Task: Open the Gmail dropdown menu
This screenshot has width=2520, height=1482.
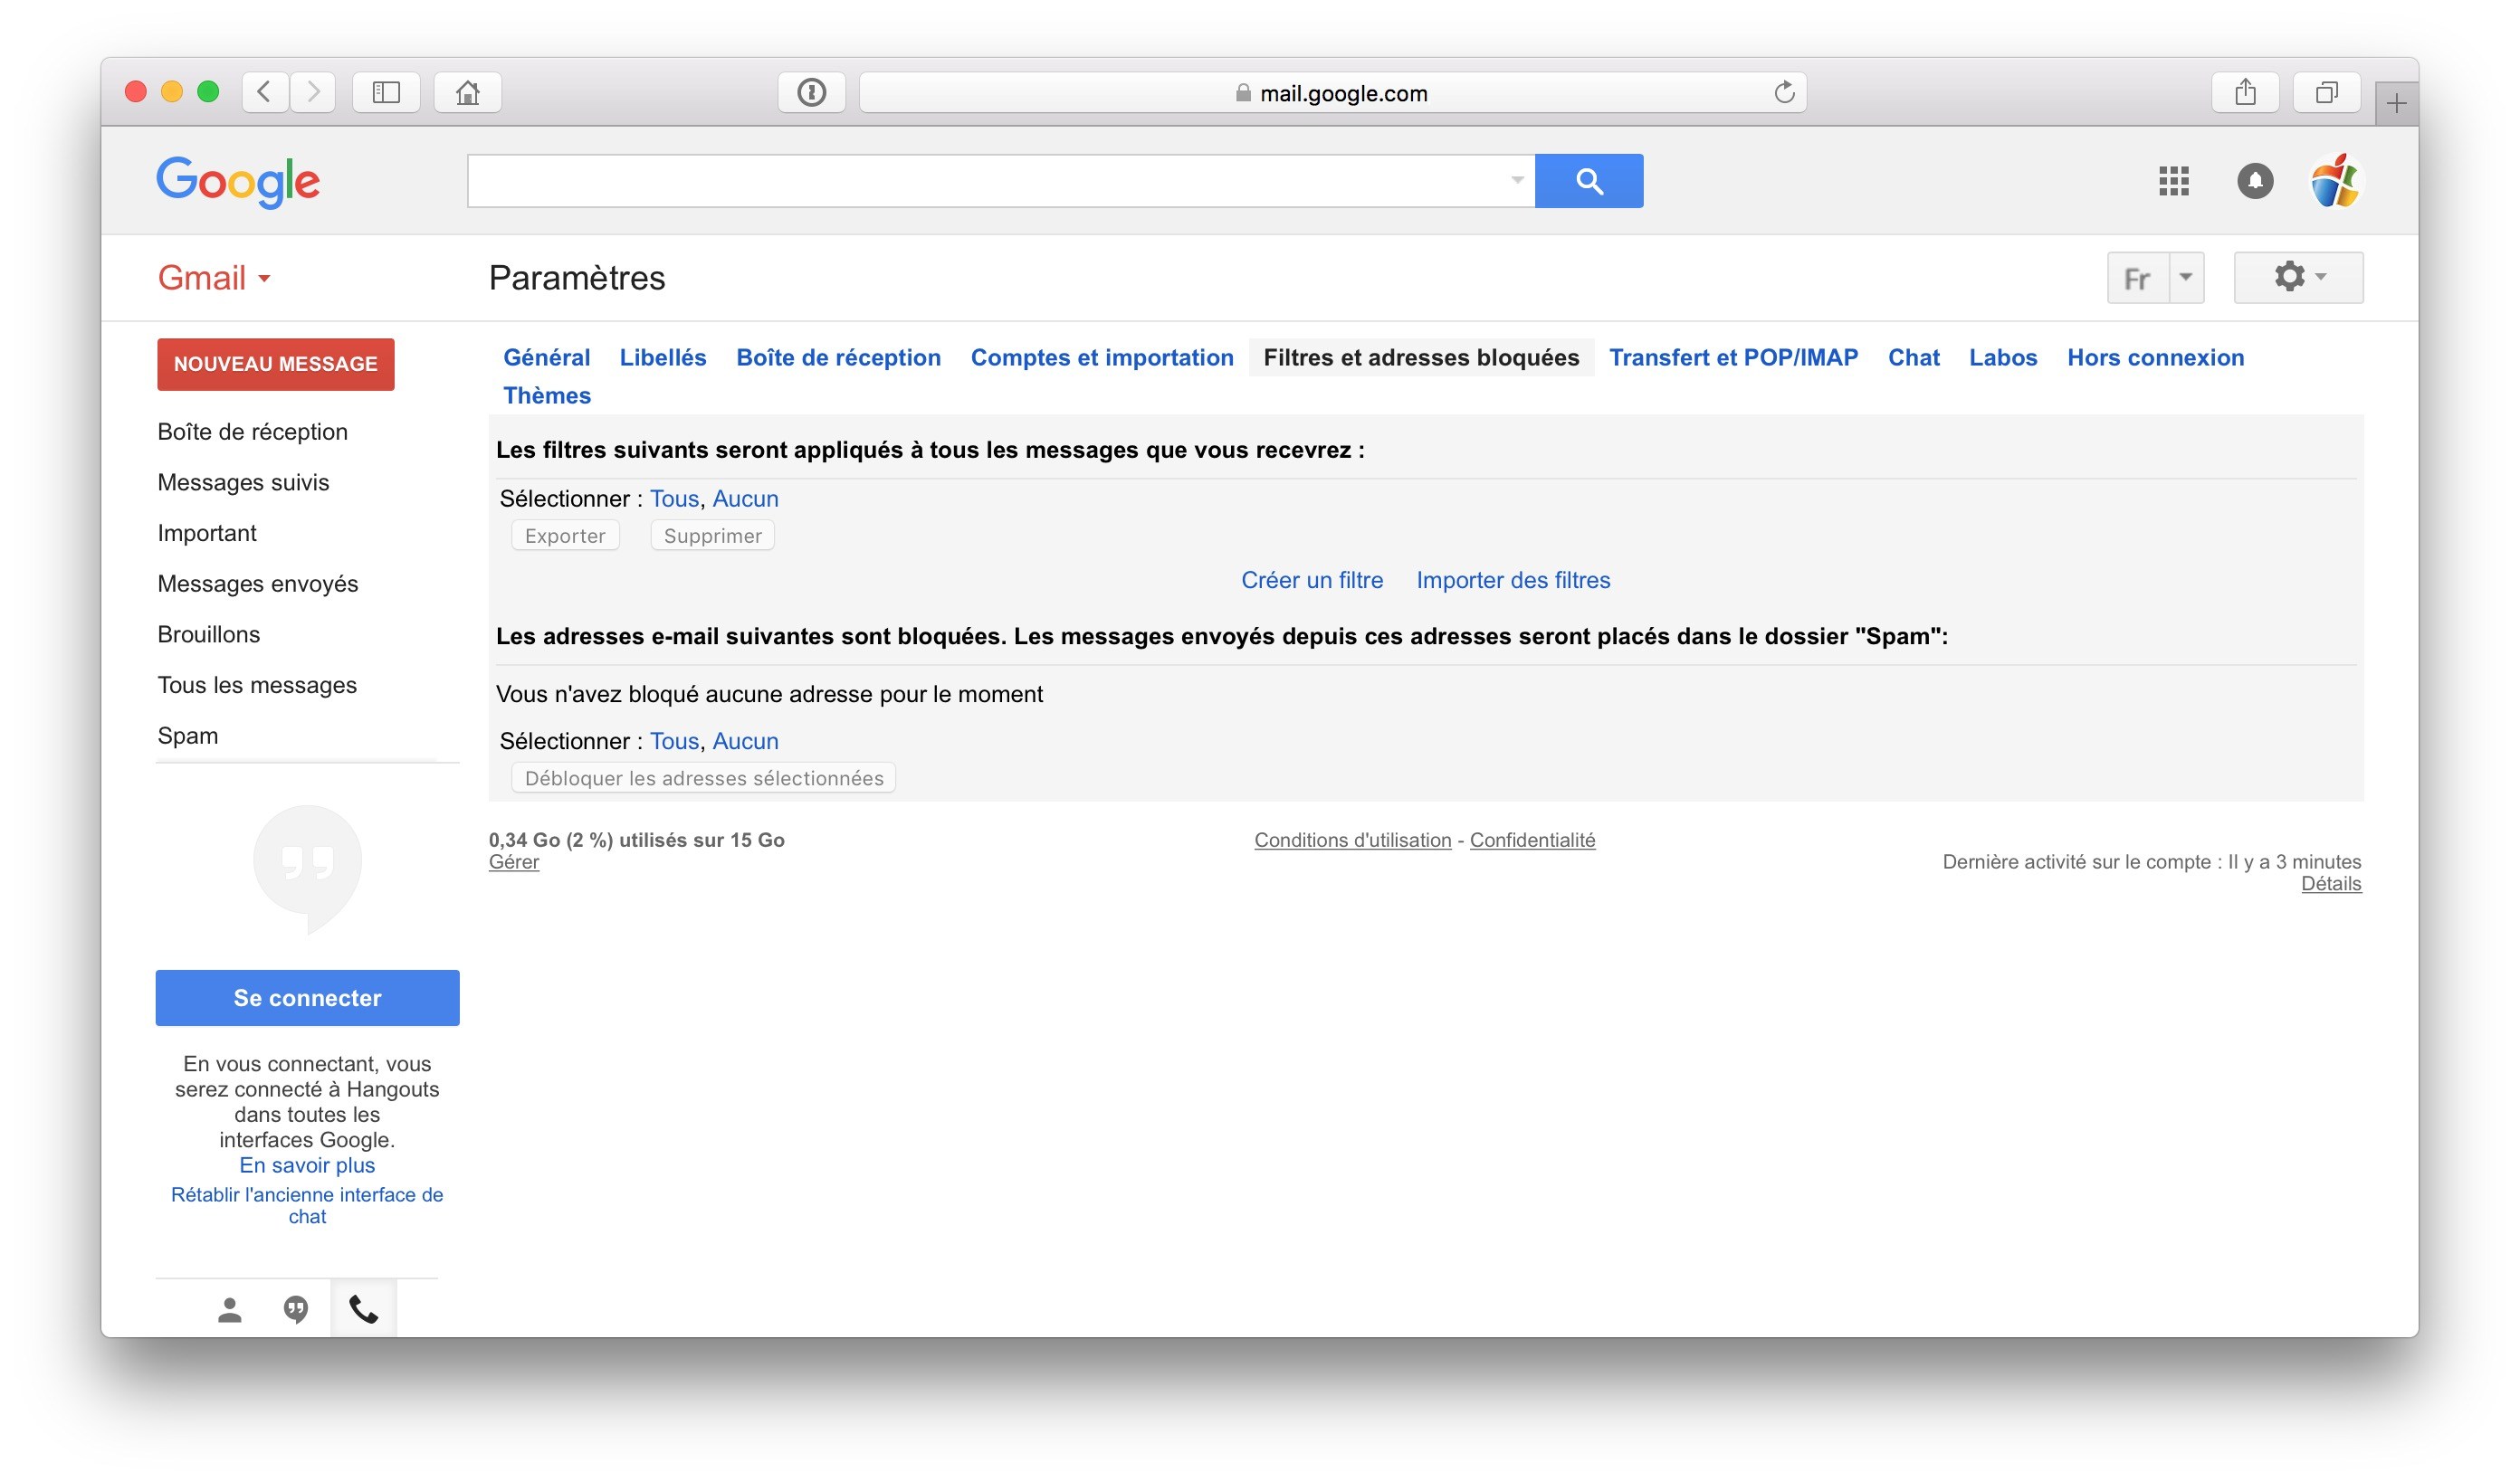Action: coord(214,278)
